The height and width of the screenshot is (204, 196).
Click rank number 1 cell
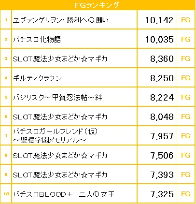[6, 20]
